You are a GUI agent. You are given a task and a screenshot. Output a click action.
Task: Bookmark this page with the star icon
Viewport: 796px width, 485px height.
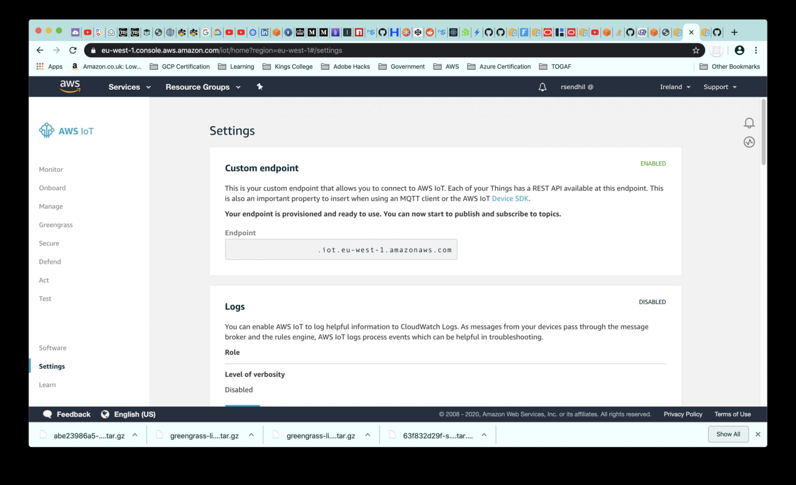point(696,50)
